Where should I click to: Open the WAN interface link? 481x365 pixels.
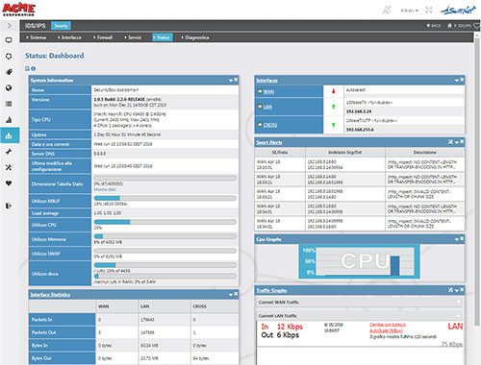click(x=268, y=92)
